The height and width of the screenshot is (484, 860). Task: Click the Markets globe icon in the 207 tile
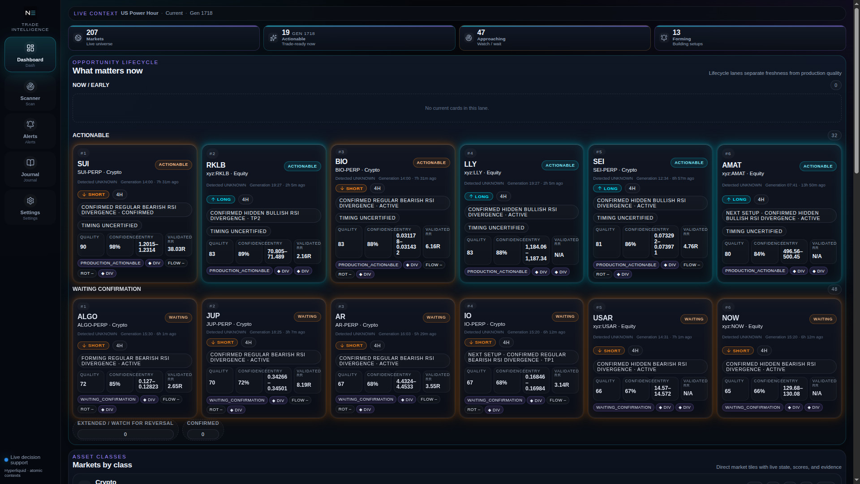[x=78, y=38]
